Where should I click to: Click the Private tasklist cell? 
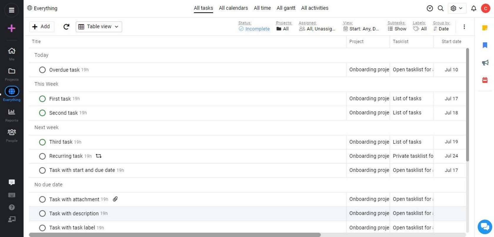point(412,156)
